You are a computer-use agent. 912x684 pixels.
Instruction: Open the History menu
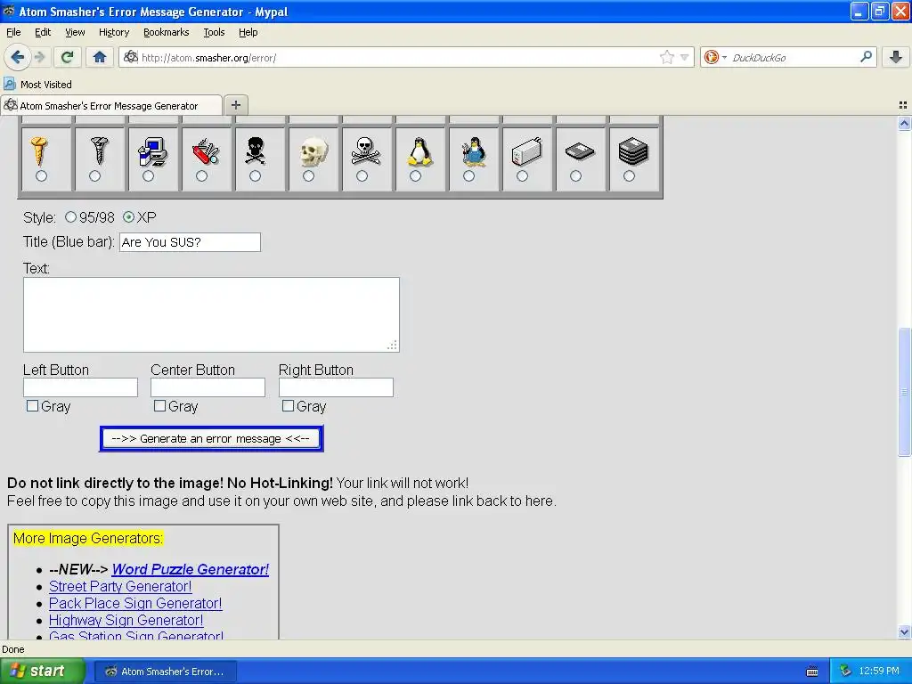[114, 32]
